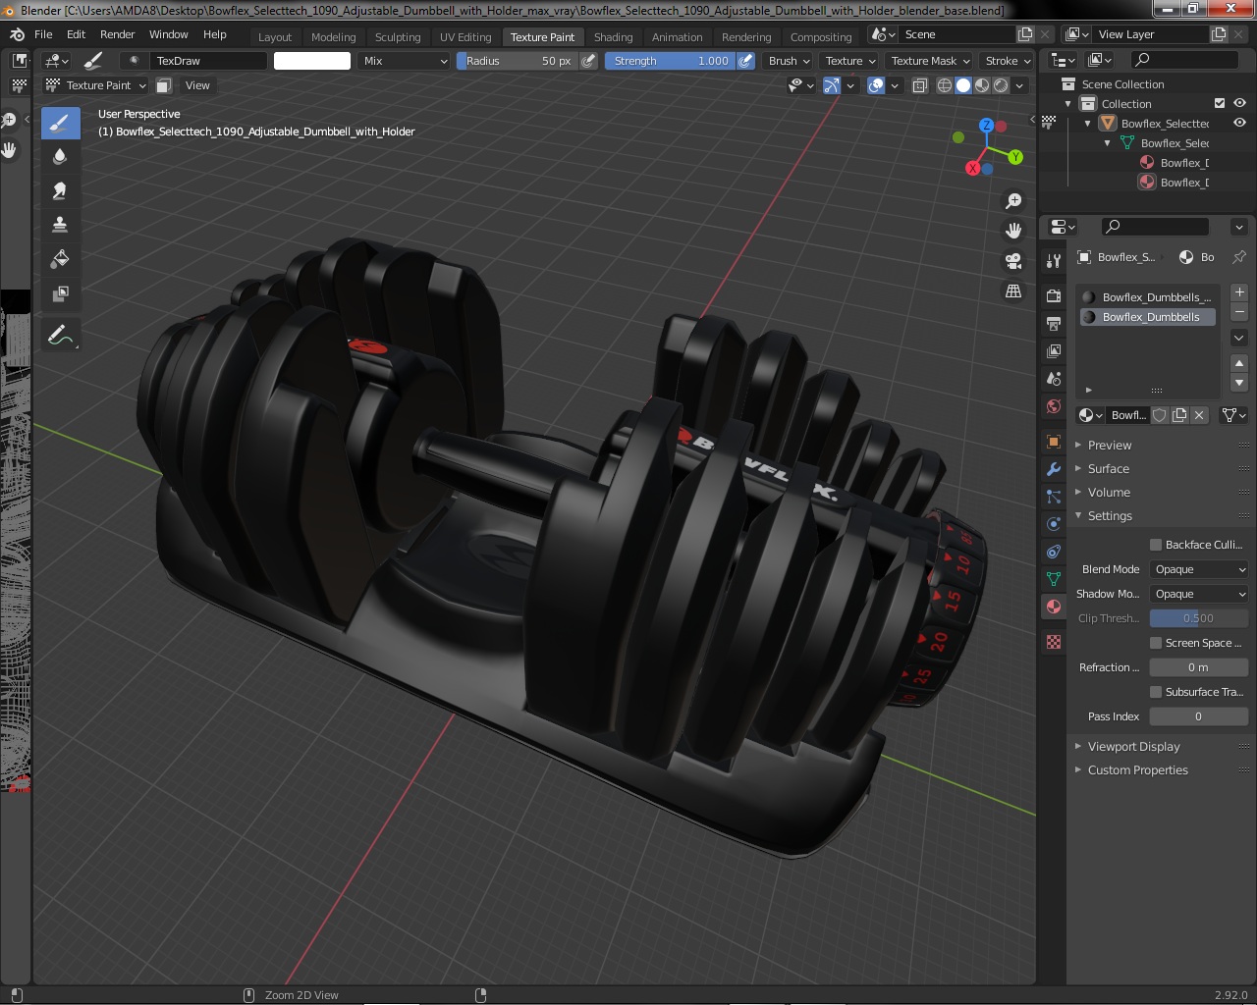Viewport: 1257px width, 1005px height.
Task: Open the Brush popover
Action: click(x=790, y=61)
